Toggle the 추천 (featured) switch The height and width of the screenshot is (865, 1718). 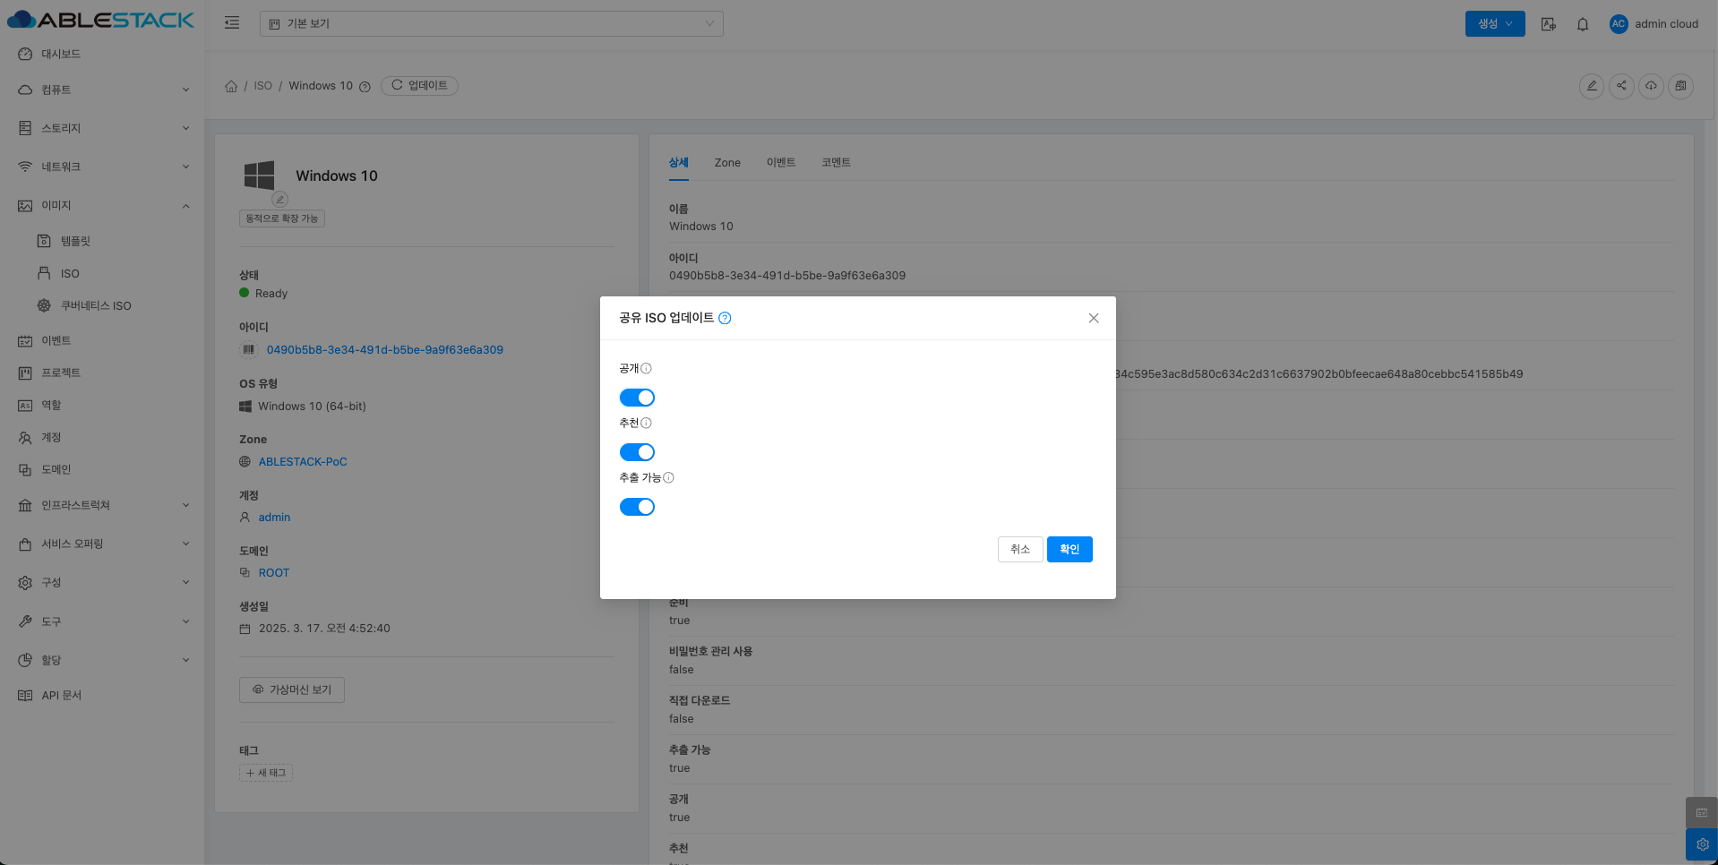pos(637,452)
